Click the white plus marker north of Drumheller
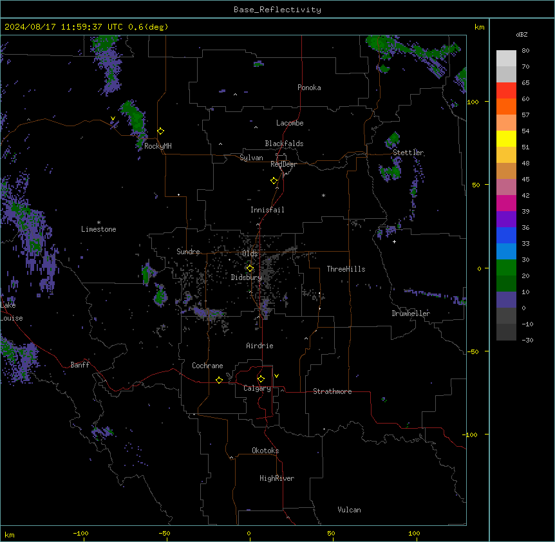The width and height of the screenshot is (555, 542). coord(394,241)
